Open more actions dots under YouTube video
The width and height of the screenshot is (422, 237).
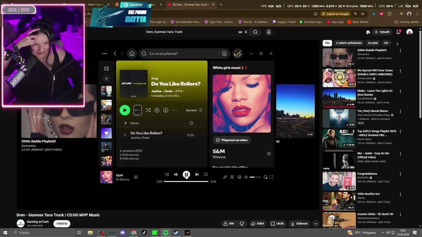[316, 224]
